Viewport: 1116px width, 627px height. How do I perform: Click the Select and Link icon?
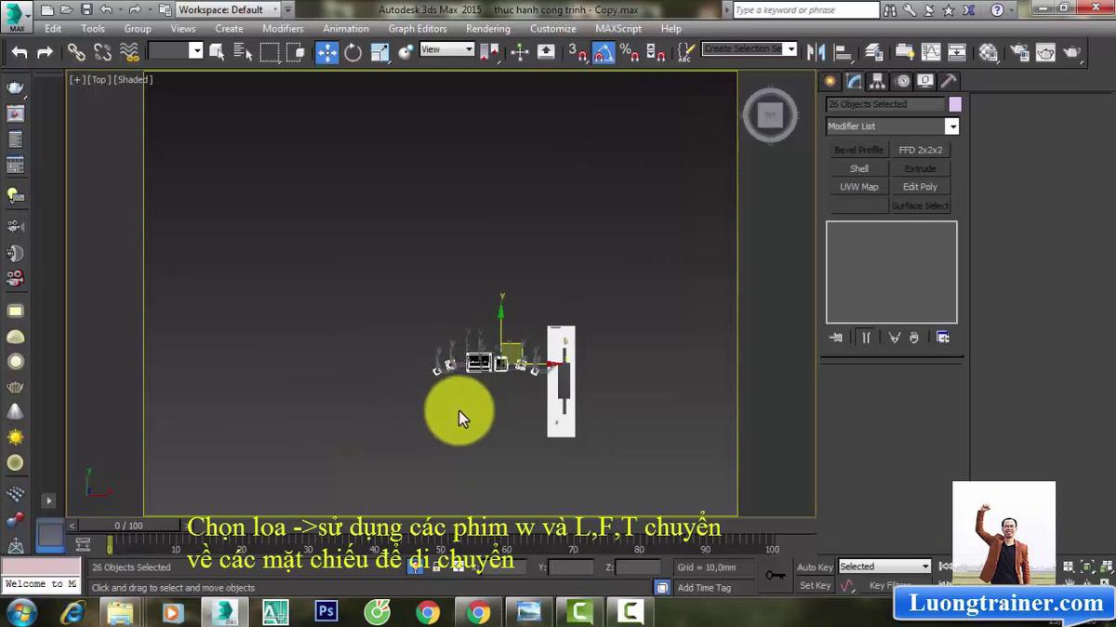[x=75, y=52]
